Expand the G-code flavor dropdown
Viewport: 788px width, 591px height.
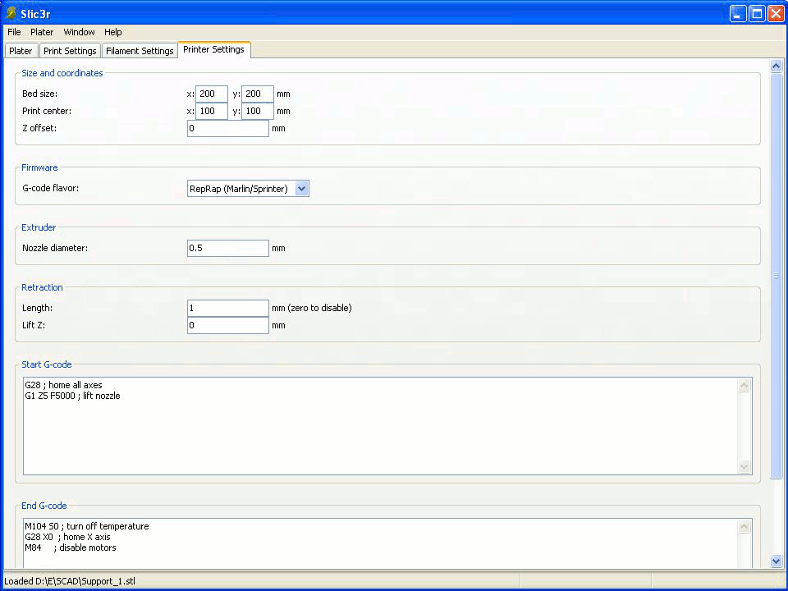pos(301,189)
